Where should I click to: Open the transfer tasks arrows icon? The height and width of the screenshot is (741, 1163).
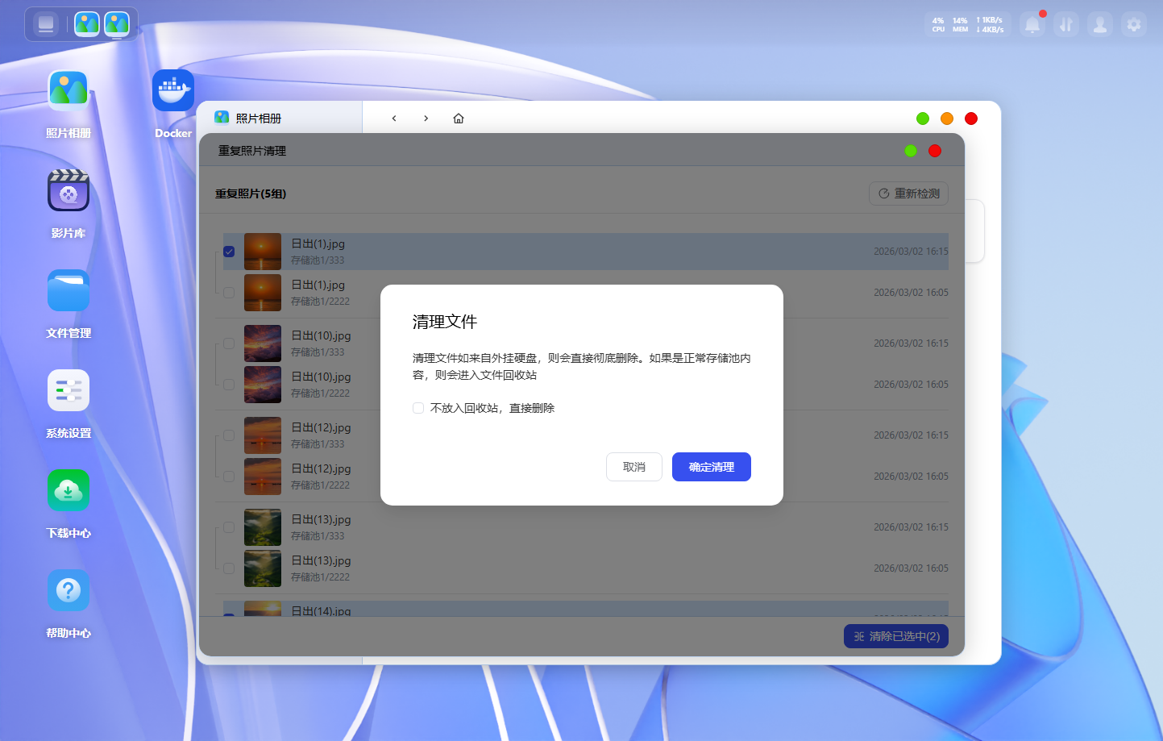(x=1066, y=25)
